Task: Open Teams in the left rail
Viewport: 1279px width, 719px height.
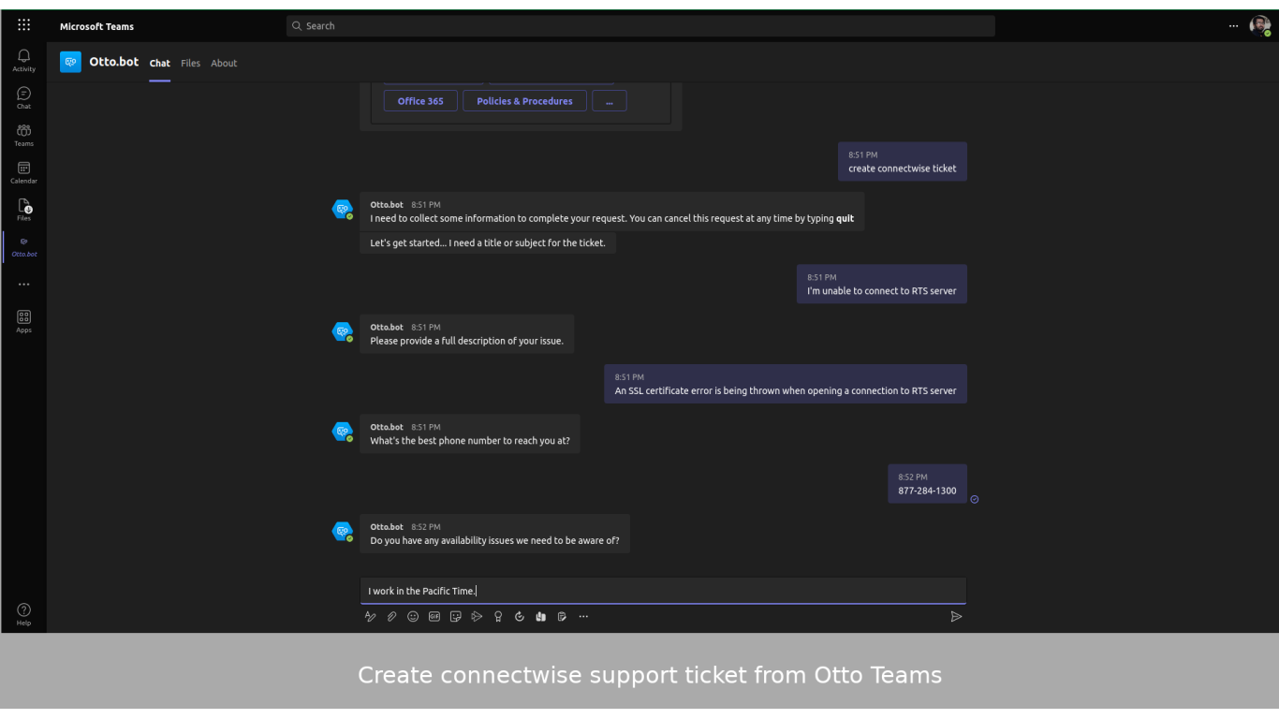Action: (x=23, y=134)
